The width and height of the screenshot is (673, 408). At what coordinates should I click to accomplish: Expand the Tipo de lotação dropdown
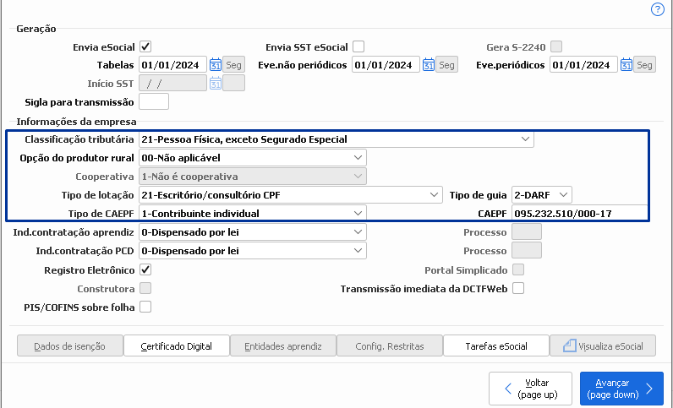pos(434,194)
